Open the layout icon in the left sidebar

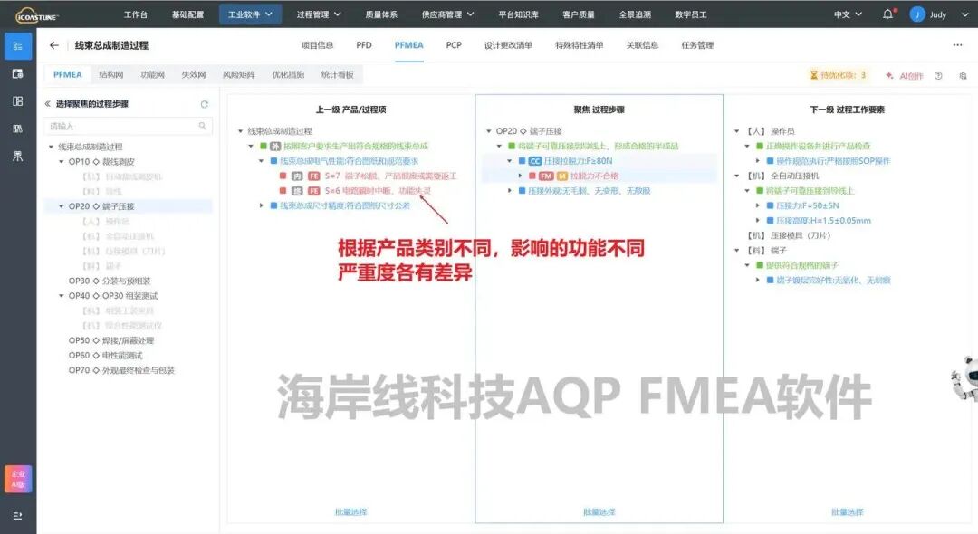coord(18,101)
